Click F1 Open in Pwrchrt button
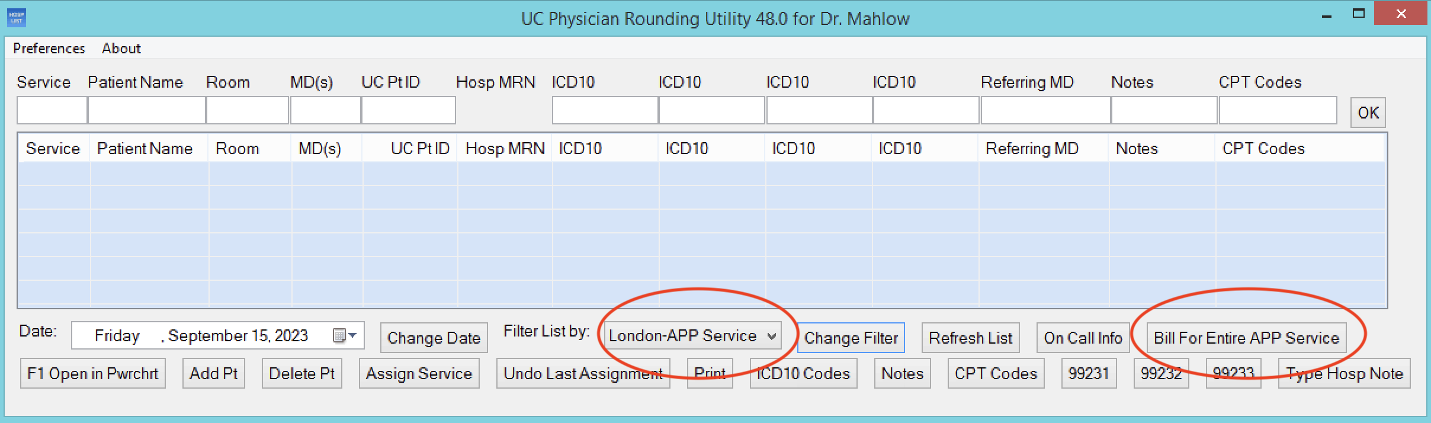This screenshot has height=423, width=1431. [x=93, y=373]
